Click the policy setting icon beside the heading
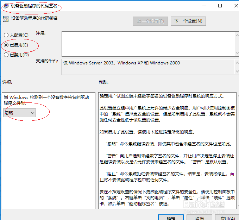Screen dimensions: 239x220 pyautogui.click(x=6, y=19)
